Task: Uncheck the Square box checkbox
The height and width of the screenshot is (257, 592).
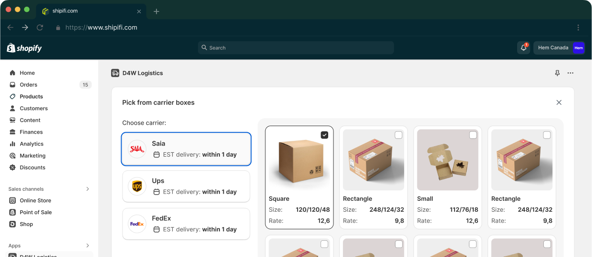Action: 324,135
